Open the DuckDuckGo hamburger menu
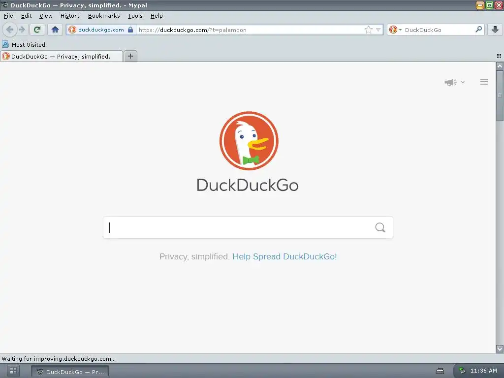Screen dimensions: 504x378 click(x=484, y=82)
